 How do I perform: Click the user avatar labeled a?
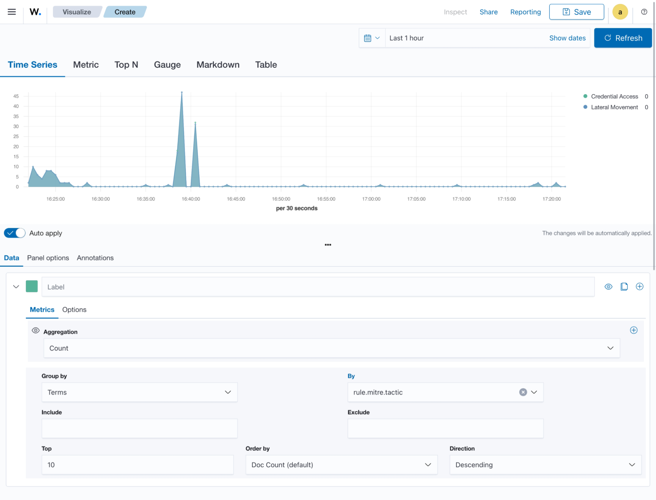620,12
